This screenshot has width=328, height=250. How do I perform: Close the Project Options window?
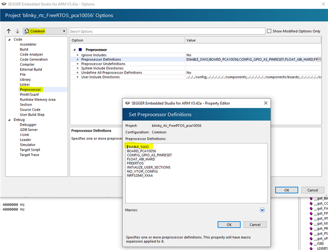323,4
